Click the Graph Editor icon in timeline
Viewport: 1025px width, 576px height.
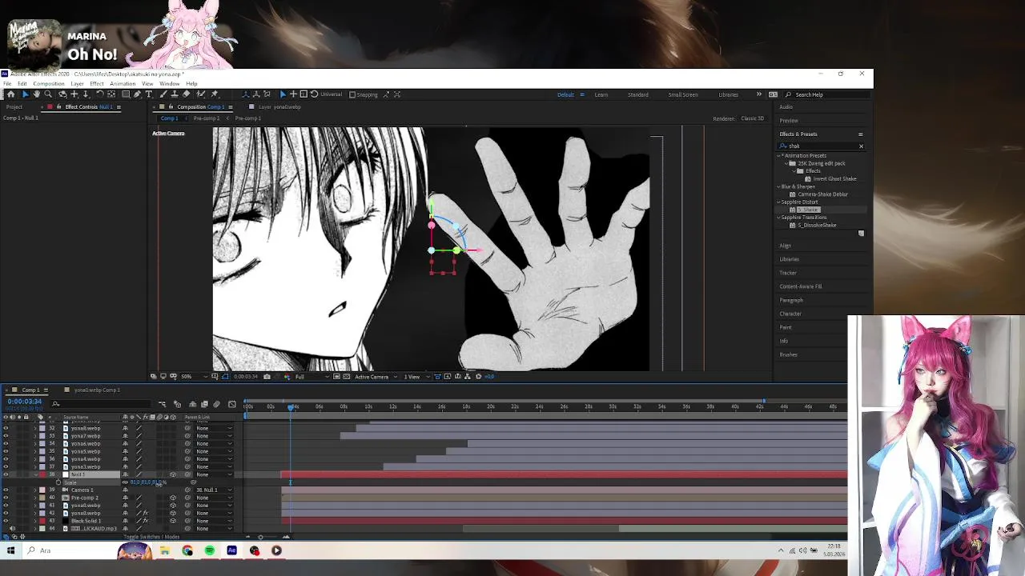[x=232, y=404]
